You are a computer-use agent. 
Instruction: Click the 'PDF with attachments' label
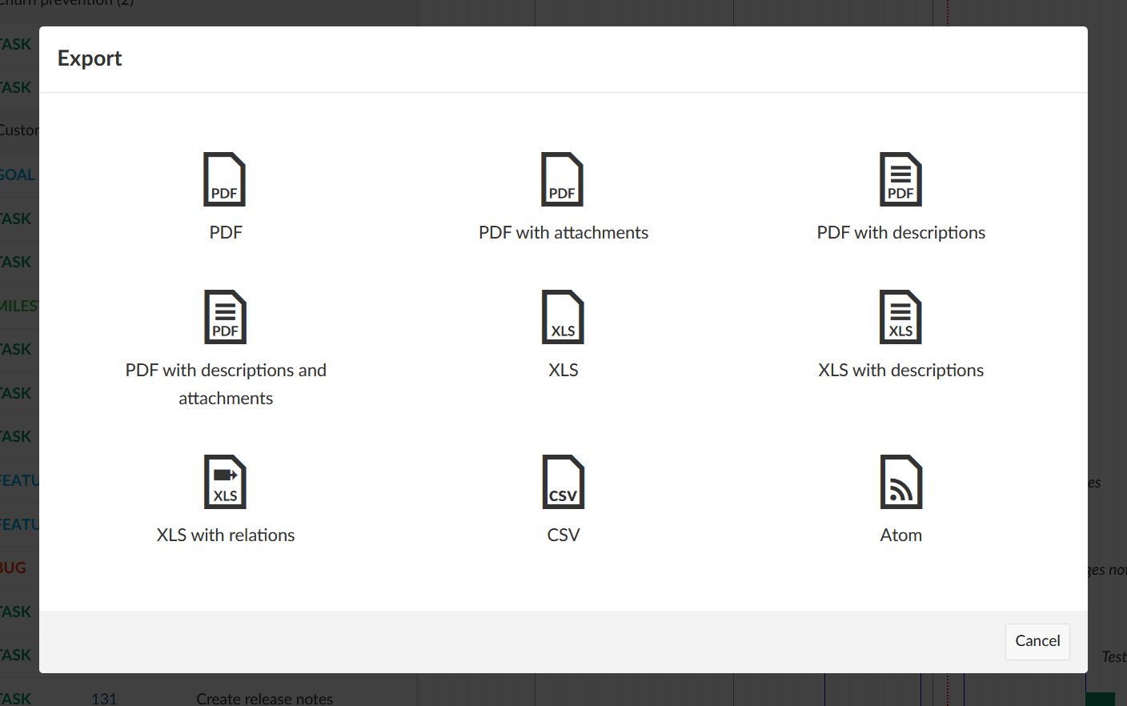pos(563,233)
